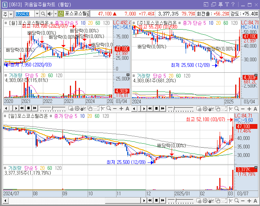
Task: Click add-indicator icon in monthly chart toolbar
Action: pos(83,109)
